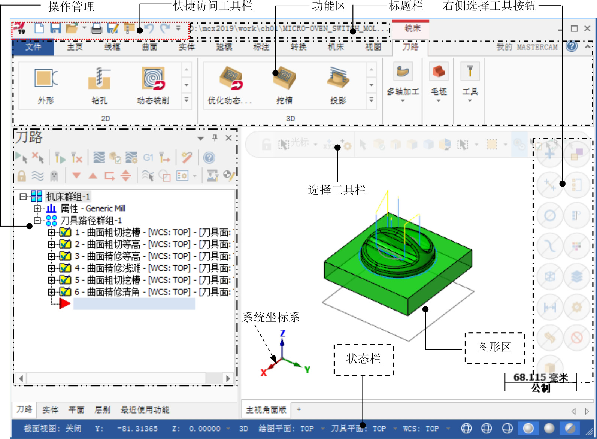Click the undo arrow in quick access toolbar

tap(149, 28)
